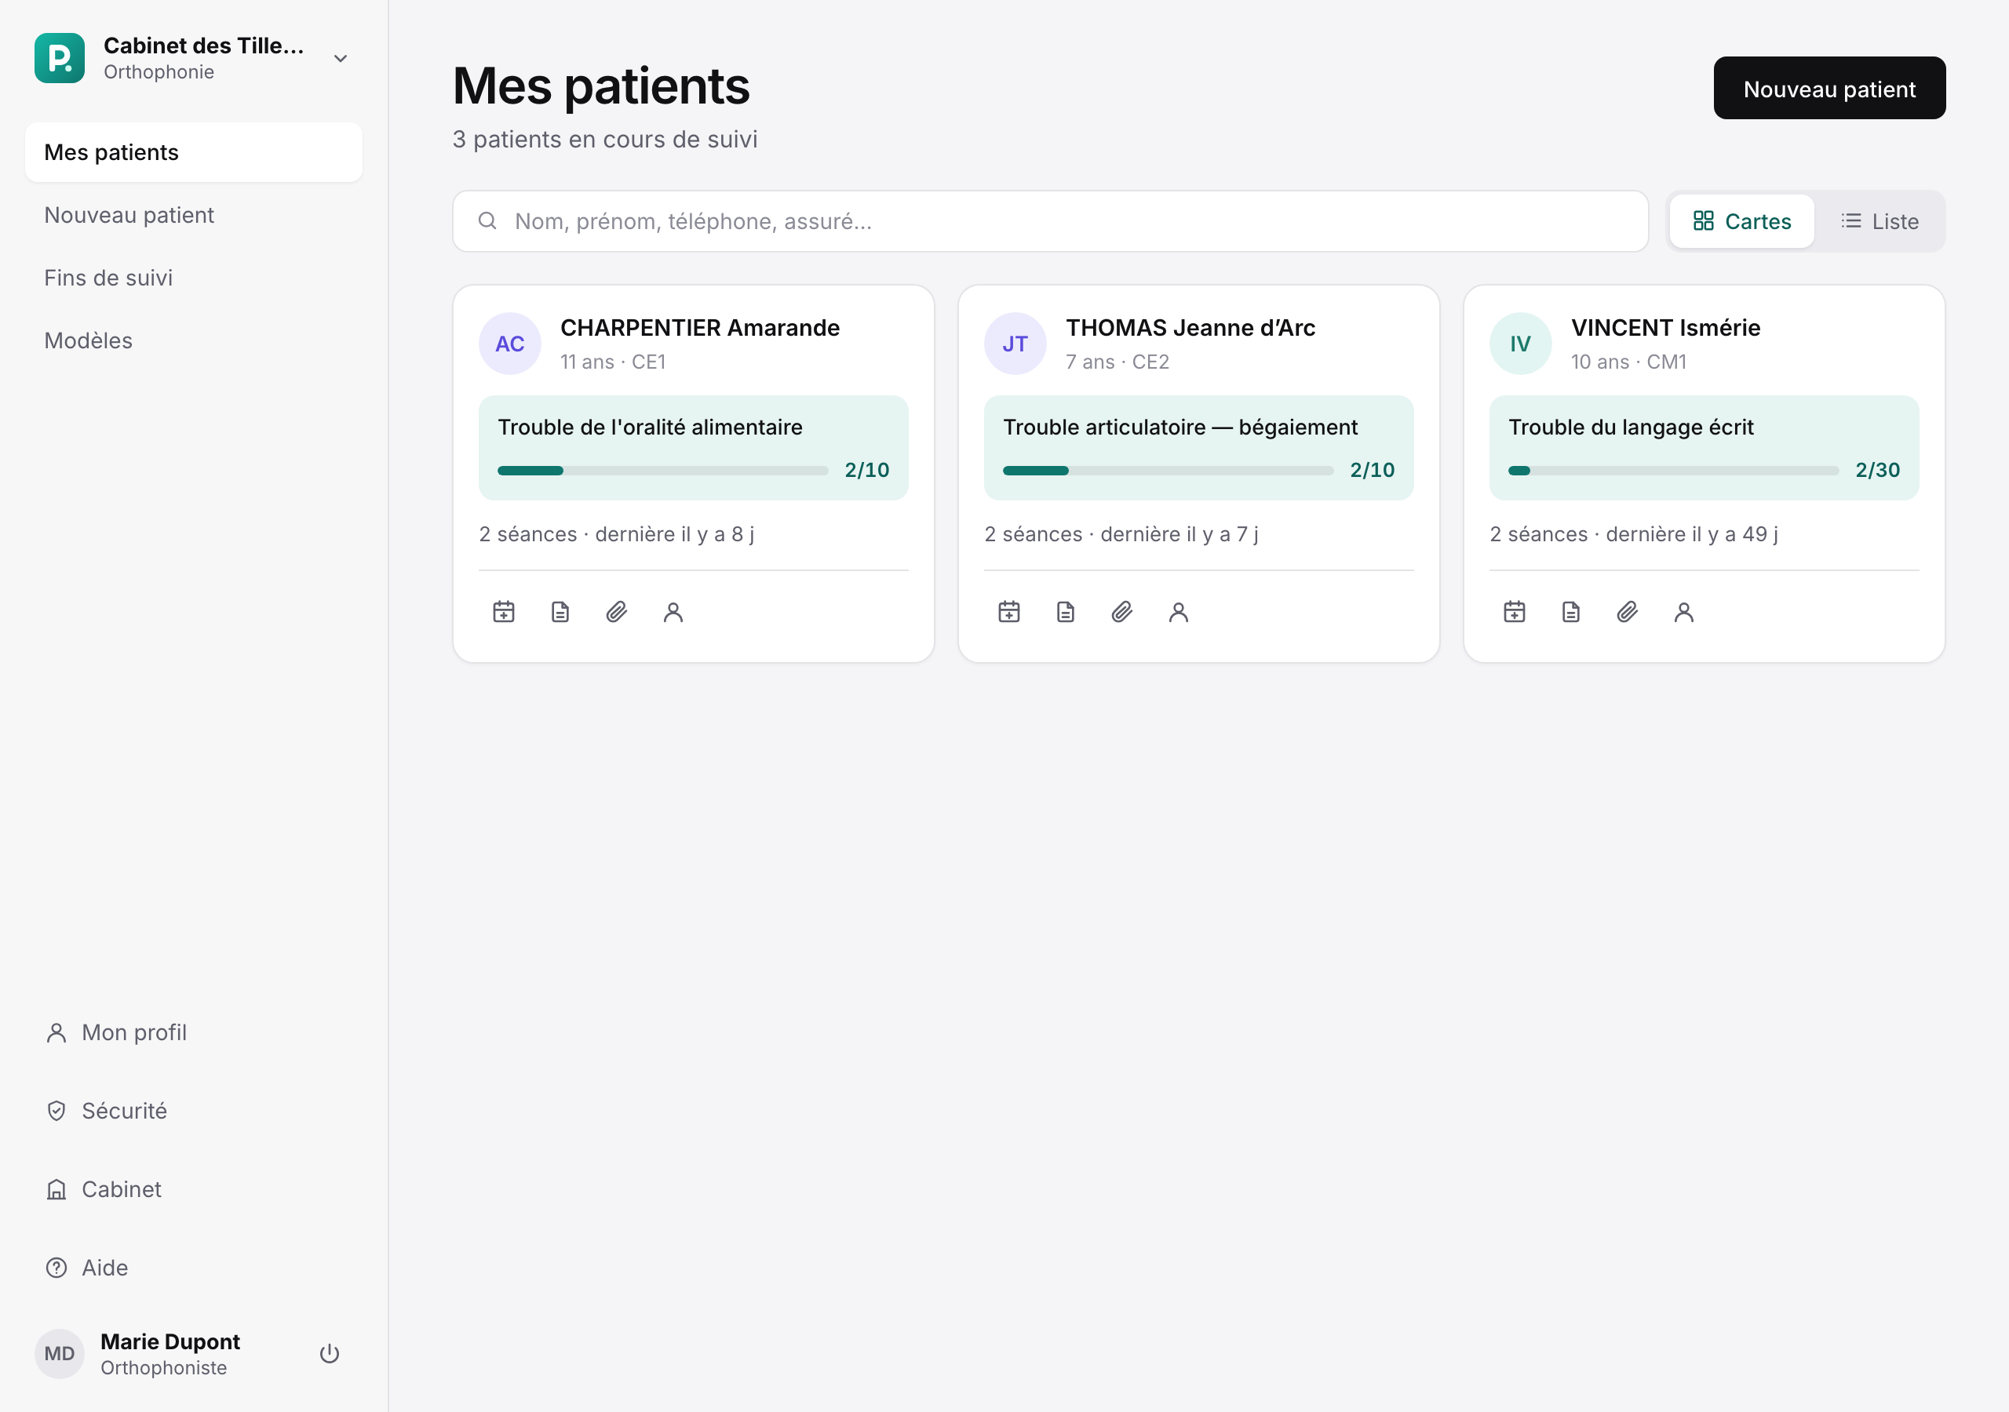Click Marie Dupont user name
The width and height of the screenshot is (2009, 1412).
pyautogui.click(x=170, y=1341)
